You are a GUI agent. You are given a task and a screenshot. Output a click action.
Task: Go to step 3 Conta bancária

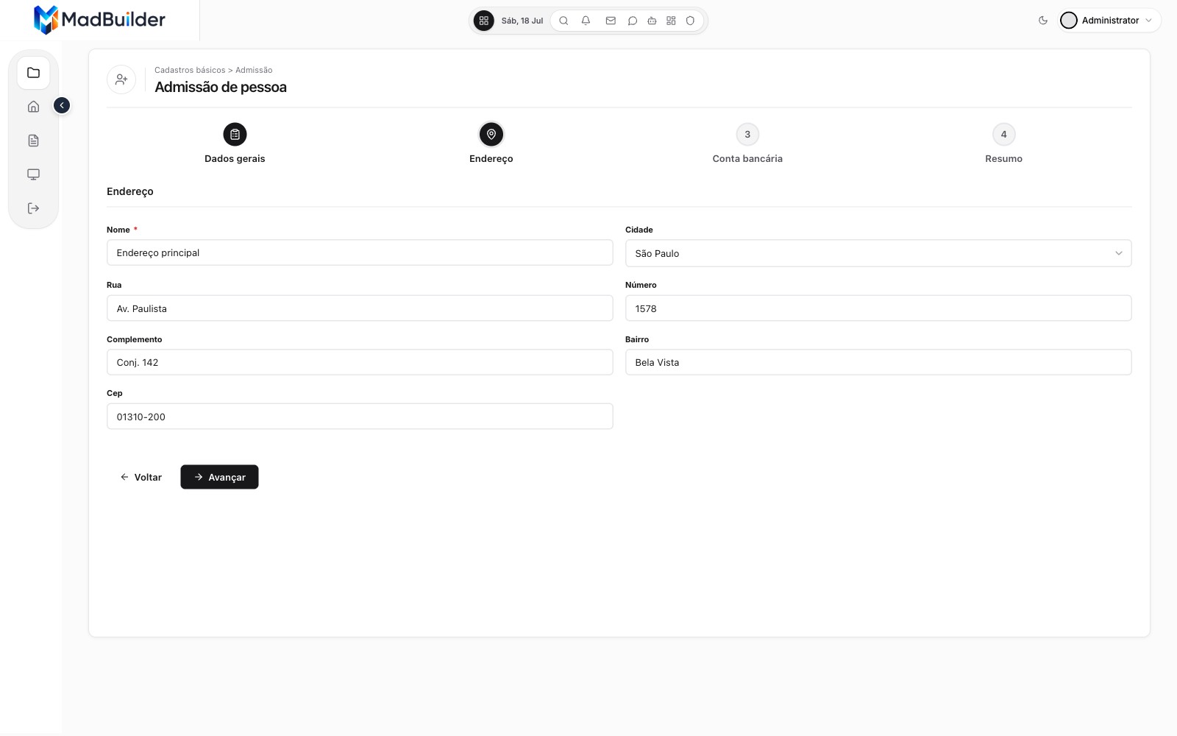point(747,144)
